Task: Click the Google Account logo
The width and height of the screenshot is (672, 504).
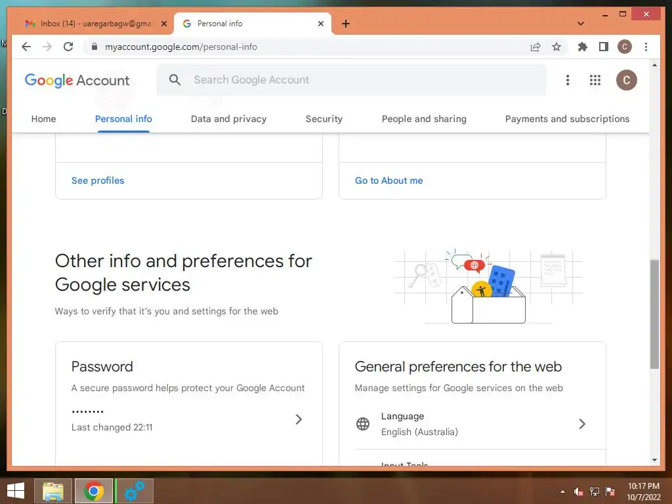Action: (77, 80)
